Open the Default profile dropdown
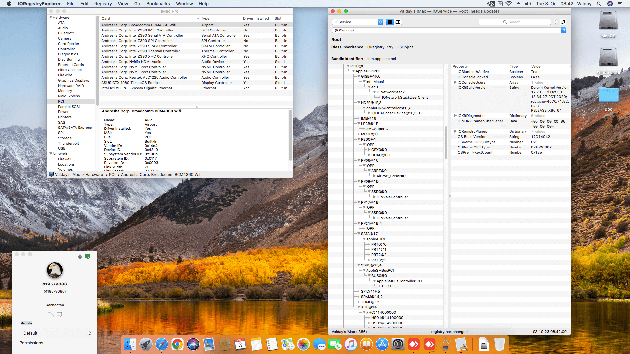Viewport: 630px width, 354px height. pos(57,333)
